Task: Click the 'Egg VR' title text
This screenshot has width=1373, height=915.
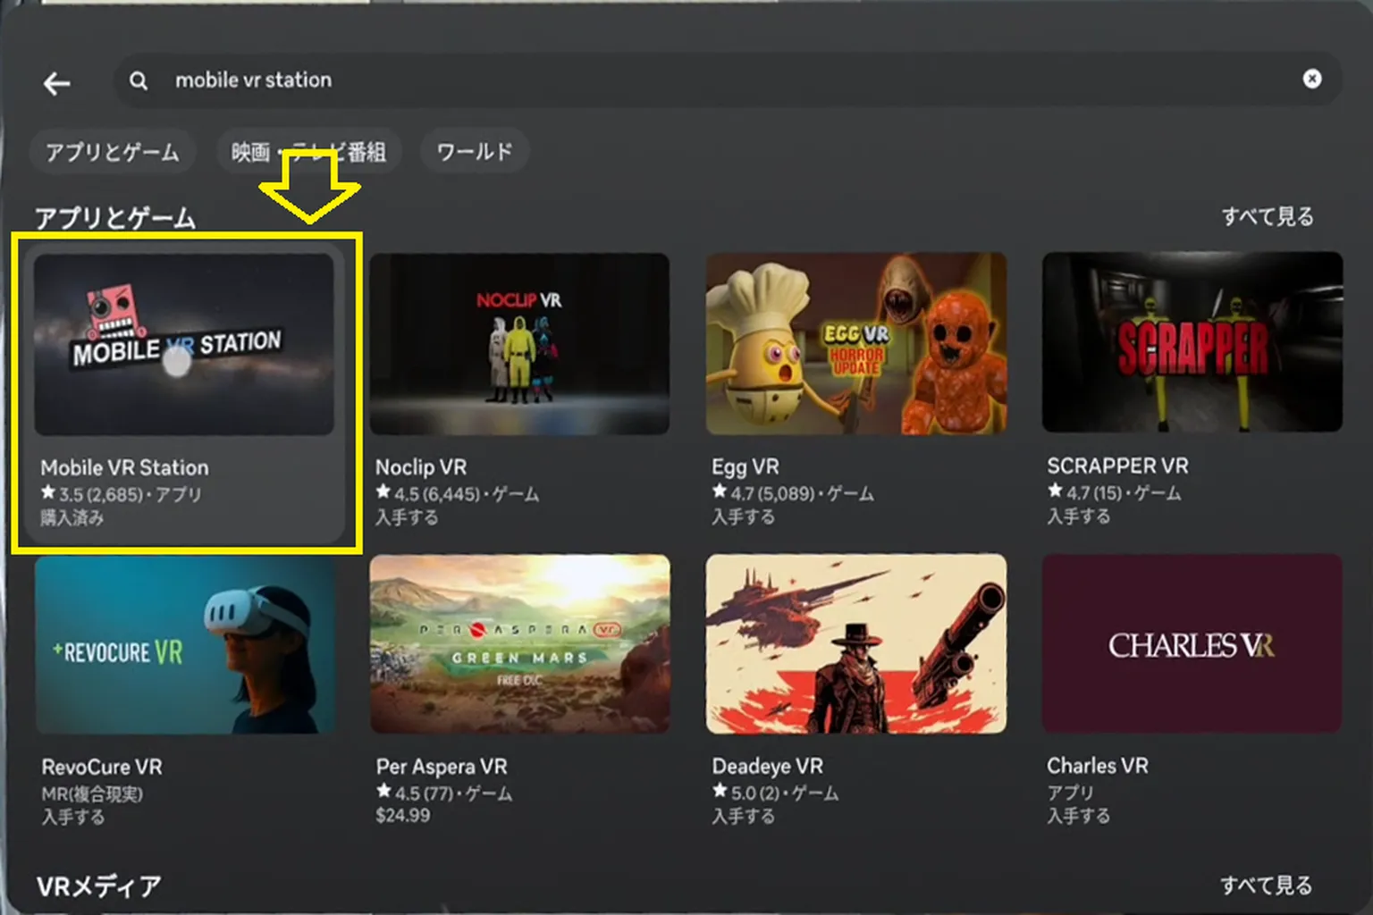Action: tap(745, 467)
